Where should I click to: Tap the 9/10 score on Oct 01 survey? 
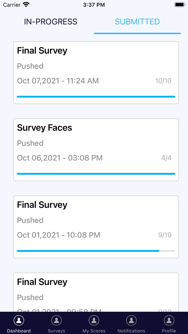coord(165,235)
